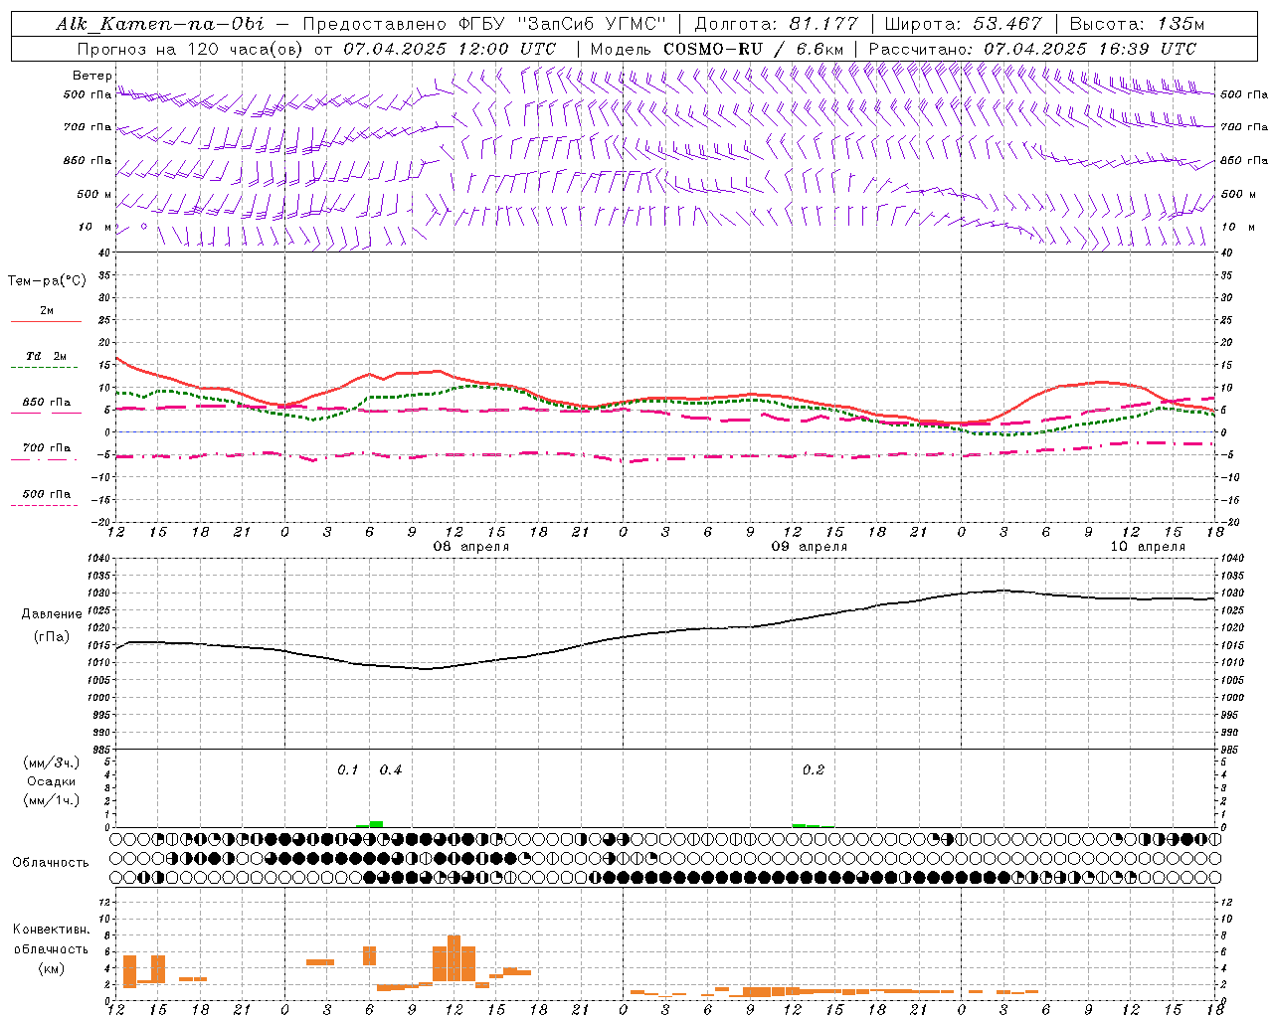This screenshot has width=1273, height=1018.
Task: Click the Тем-ра(°C) temperature panel label
Action: tap(47, 281)
